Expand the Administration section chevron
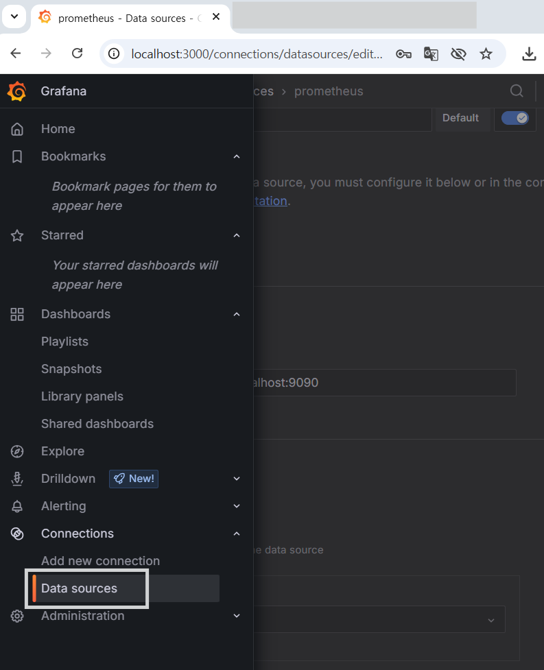The width and height of the screenshot is (544, 670). point(237,616)
